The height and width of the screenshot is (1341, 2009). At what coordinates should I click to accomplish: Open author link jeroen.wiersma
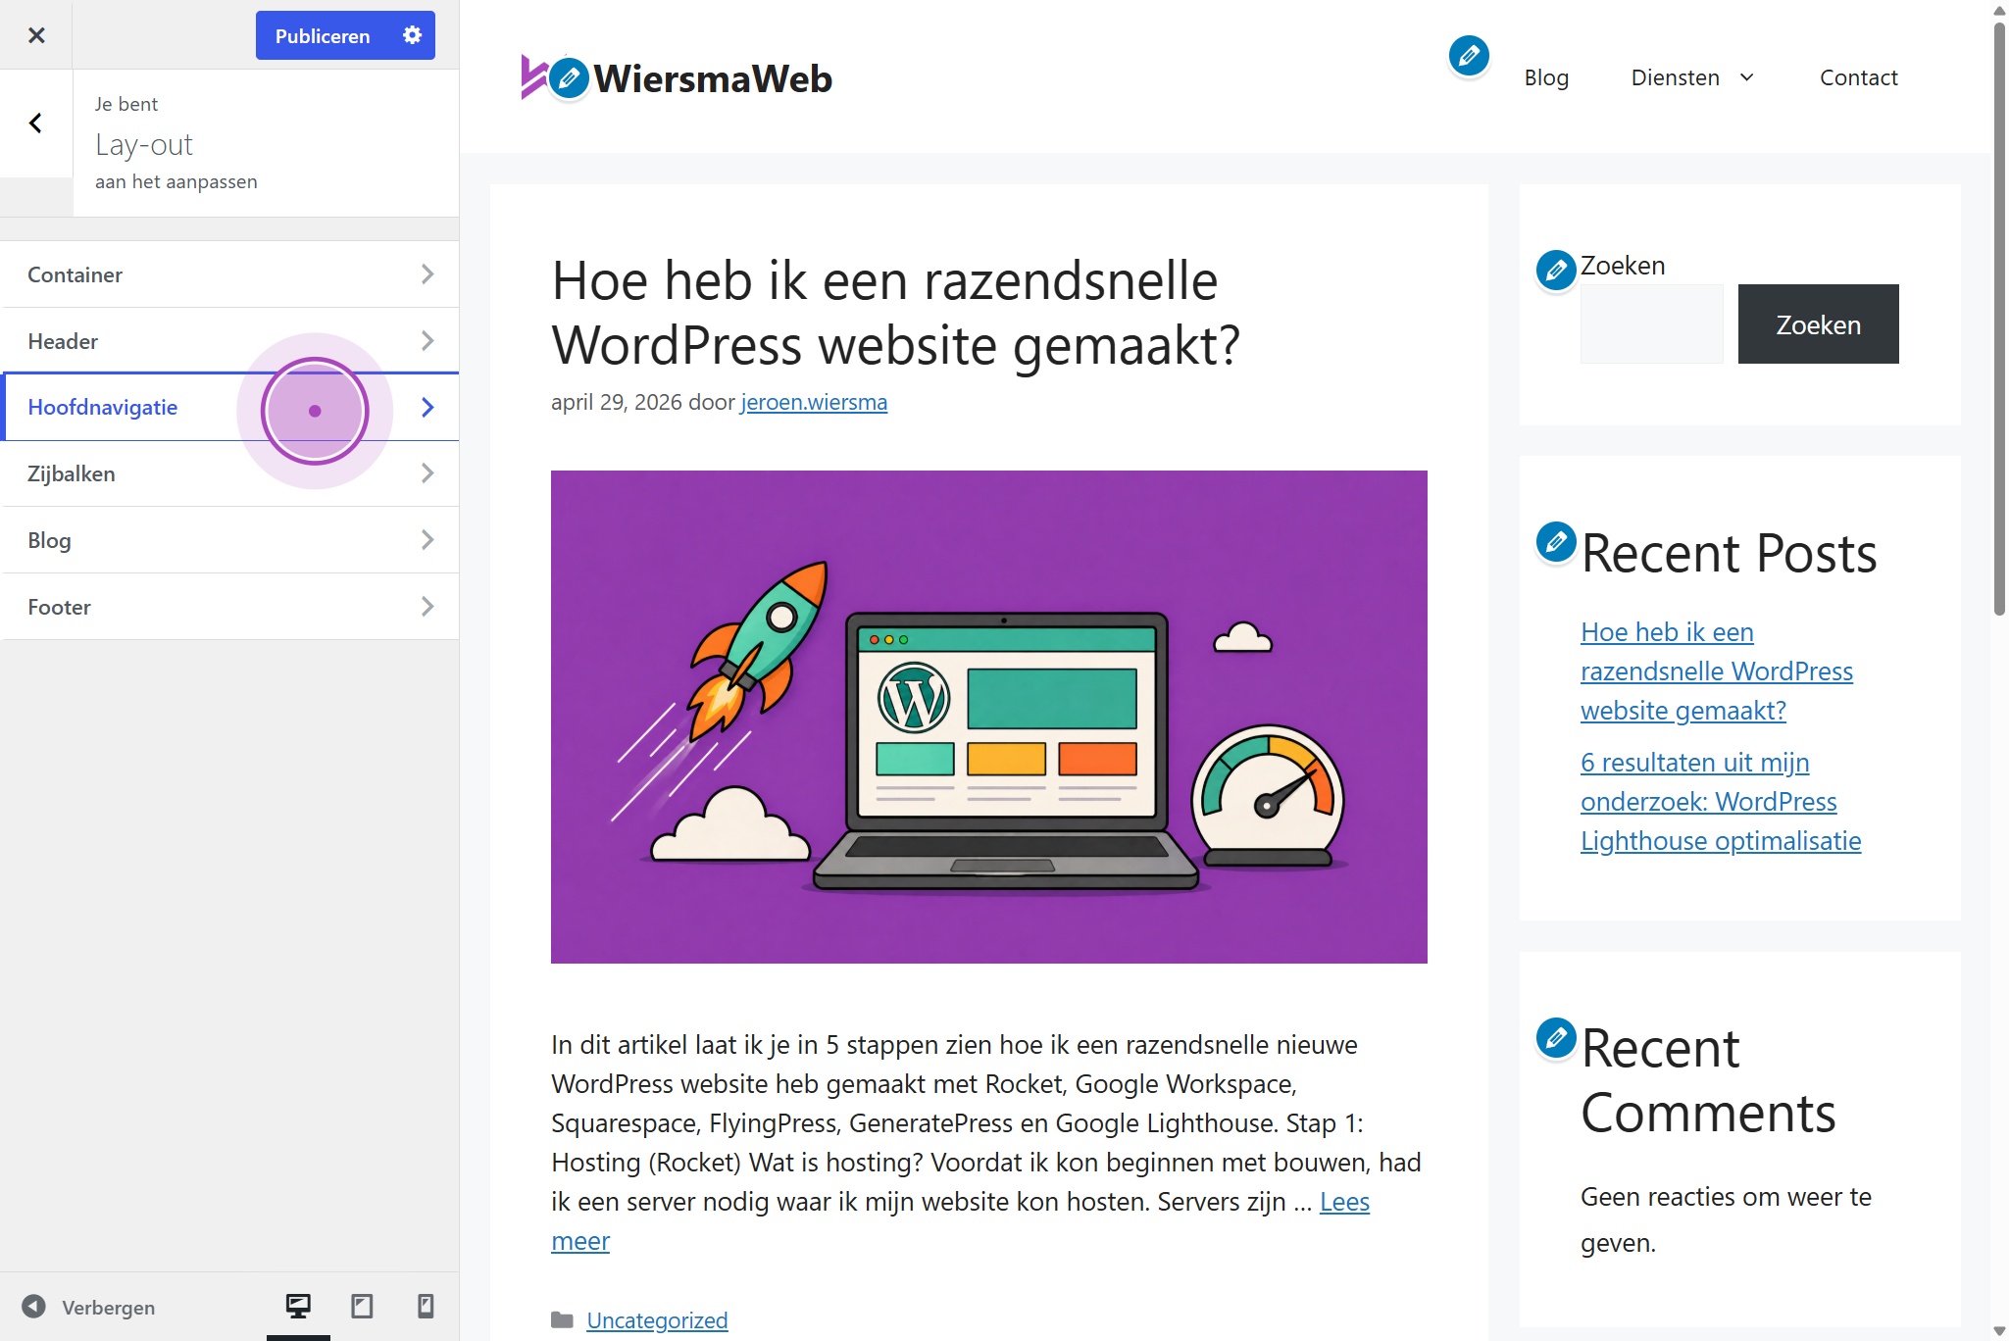click(x=814, y=402)
